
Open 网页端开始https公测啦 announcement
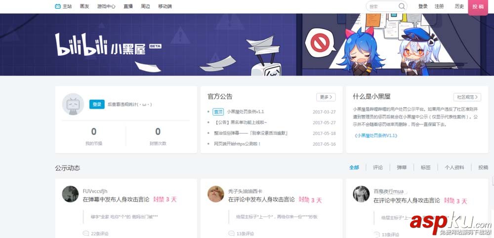pos(237,144)
